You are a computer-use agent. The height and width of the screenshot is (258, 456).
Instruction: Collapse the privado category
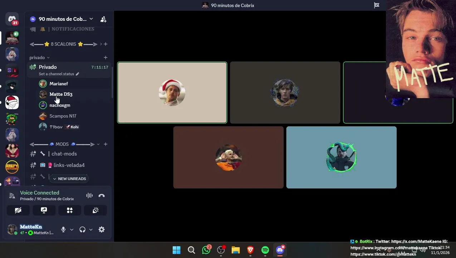pos(39,57)
